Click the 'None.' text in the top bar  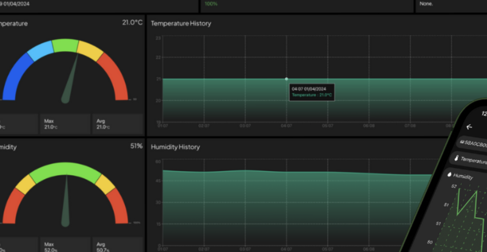[426, 4]
